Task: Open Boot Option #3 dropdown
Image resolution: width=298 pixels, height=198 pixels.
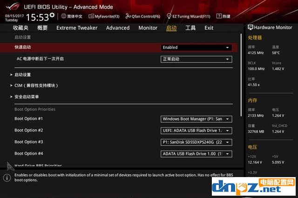Action: [196, 142]
